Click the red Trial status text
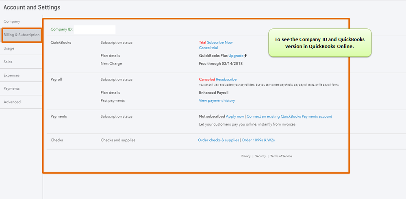This screenshot has height=199, width=406. coord(202,42)
